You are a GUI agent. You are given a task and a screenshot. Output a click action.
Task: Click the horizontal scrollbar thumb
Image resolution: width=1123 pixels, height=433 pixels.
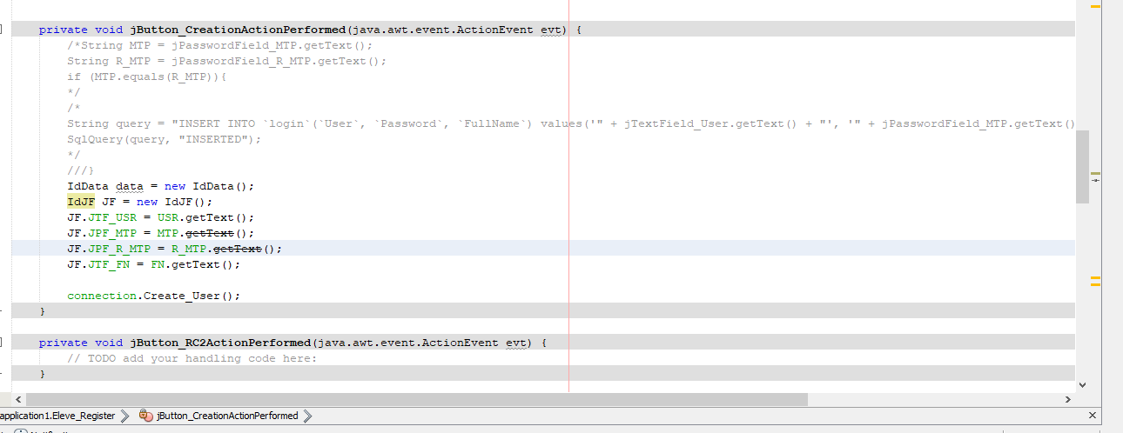pyautogui.click(x=417, y=399)
